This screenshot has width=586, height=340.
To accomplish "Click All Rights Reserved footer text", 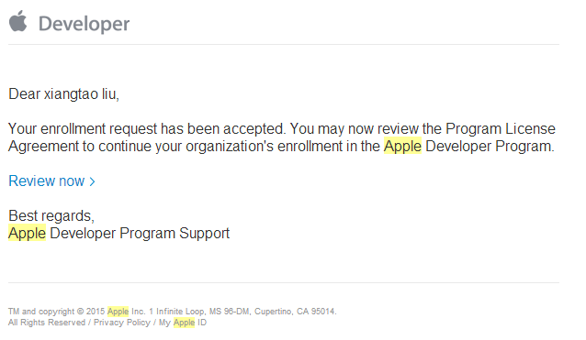I will 47,323.
